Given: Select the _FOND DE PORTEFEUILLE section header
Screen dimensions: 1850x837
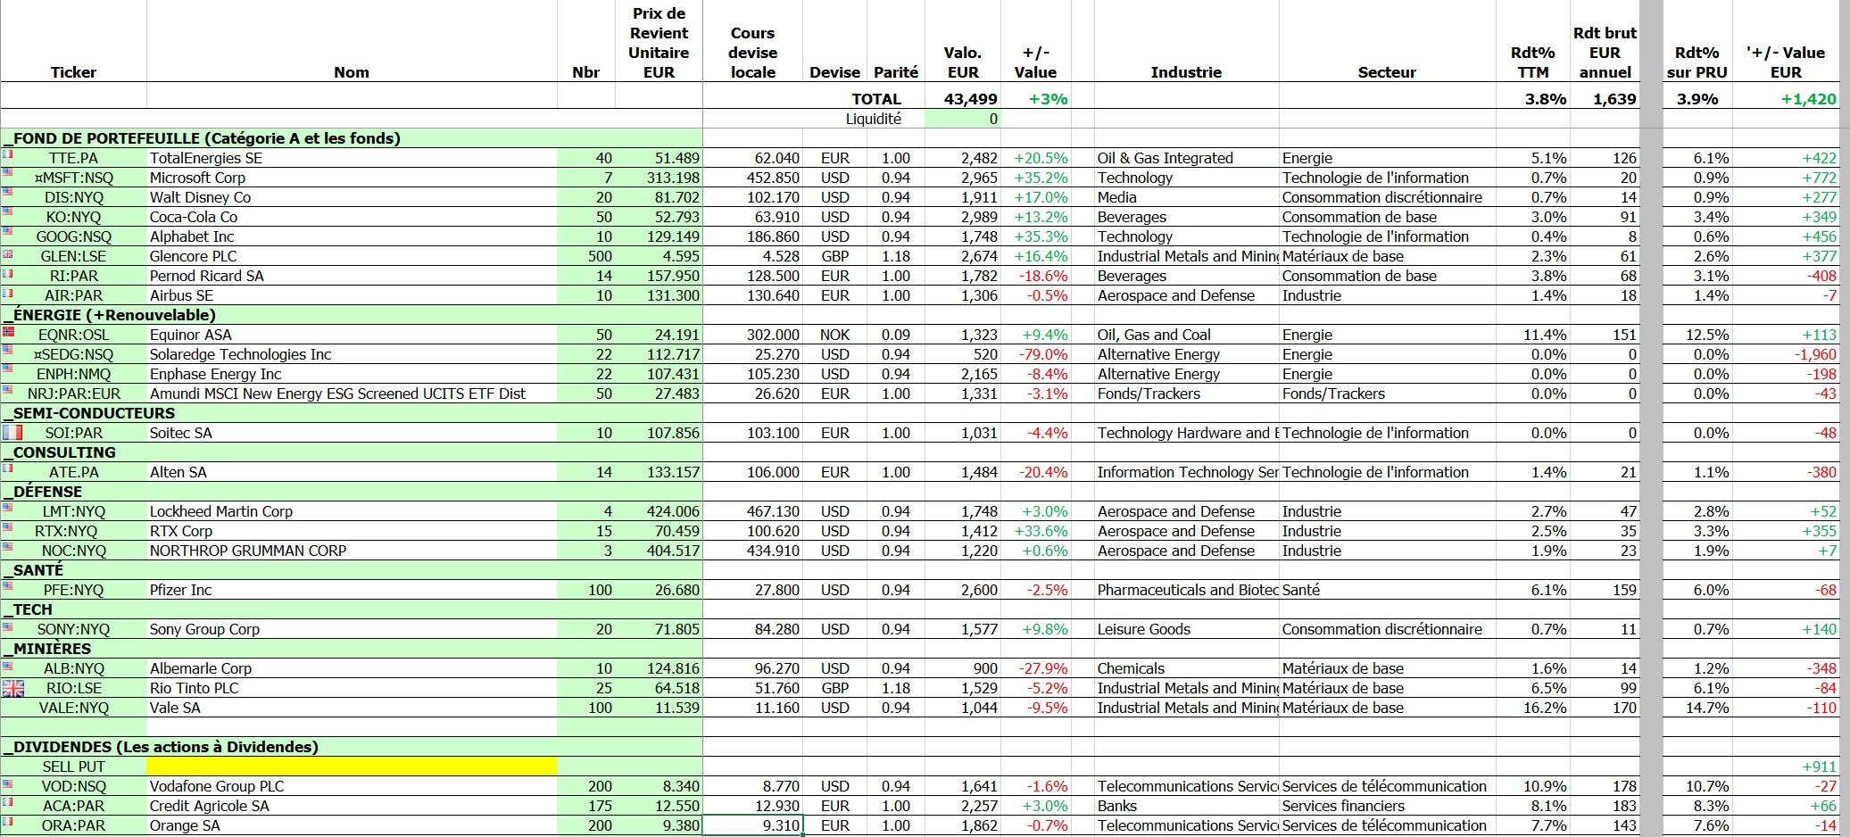Looking at the screenshot, I should pyautogui.click(x=352, y=138).
